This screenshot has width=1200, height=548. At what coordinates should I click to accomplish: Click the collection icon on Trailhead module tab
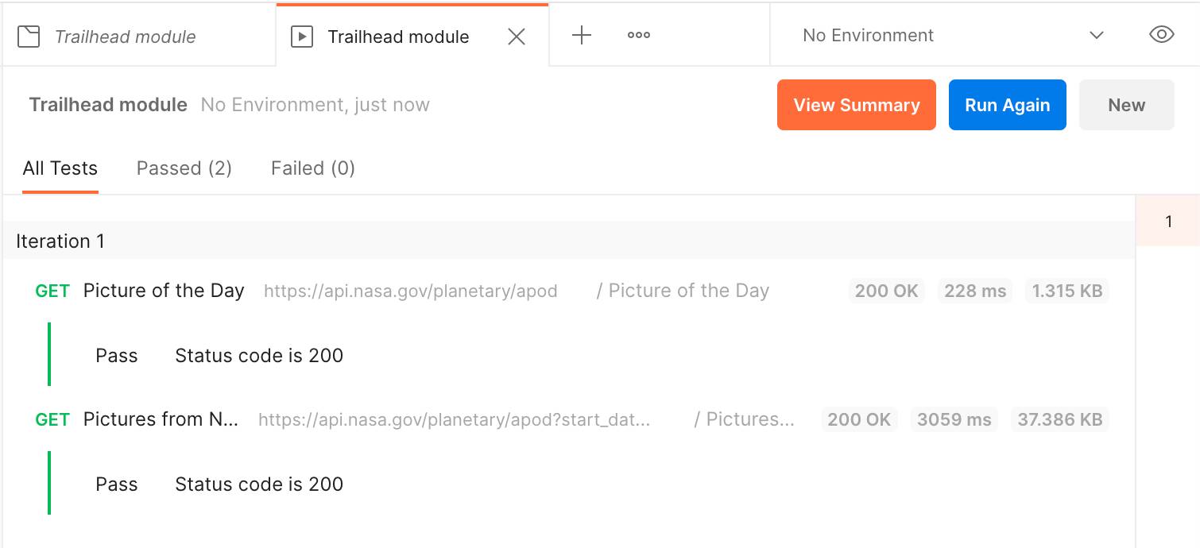29,35
